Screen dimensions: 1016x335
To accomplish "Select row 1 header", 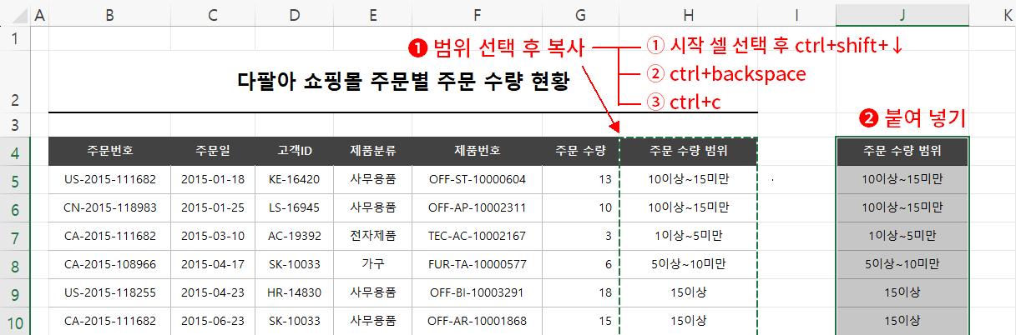I will click(x=15, y=39).
